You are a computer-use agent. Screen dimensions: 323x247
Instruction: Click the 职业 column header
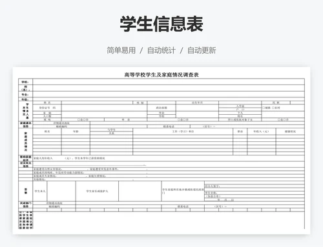(240, 132)
